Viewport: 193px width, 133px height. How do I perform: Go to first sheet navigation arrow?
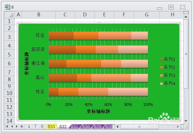coord(7,126)
